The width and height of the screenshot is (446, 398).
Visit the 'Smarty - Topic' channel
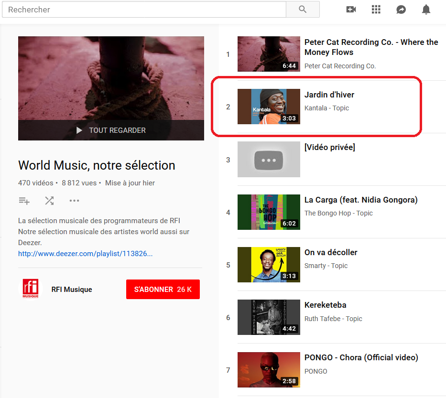326,266
